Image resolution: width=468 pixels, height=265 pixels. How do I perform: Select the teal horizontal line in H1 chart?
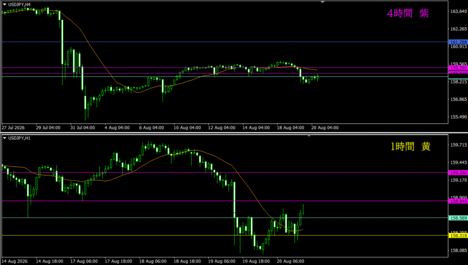(x=225, y=218)
